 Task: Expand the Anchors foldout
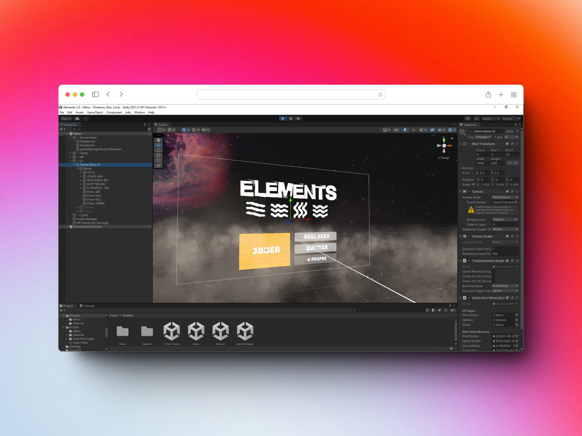tap(460, 168)
